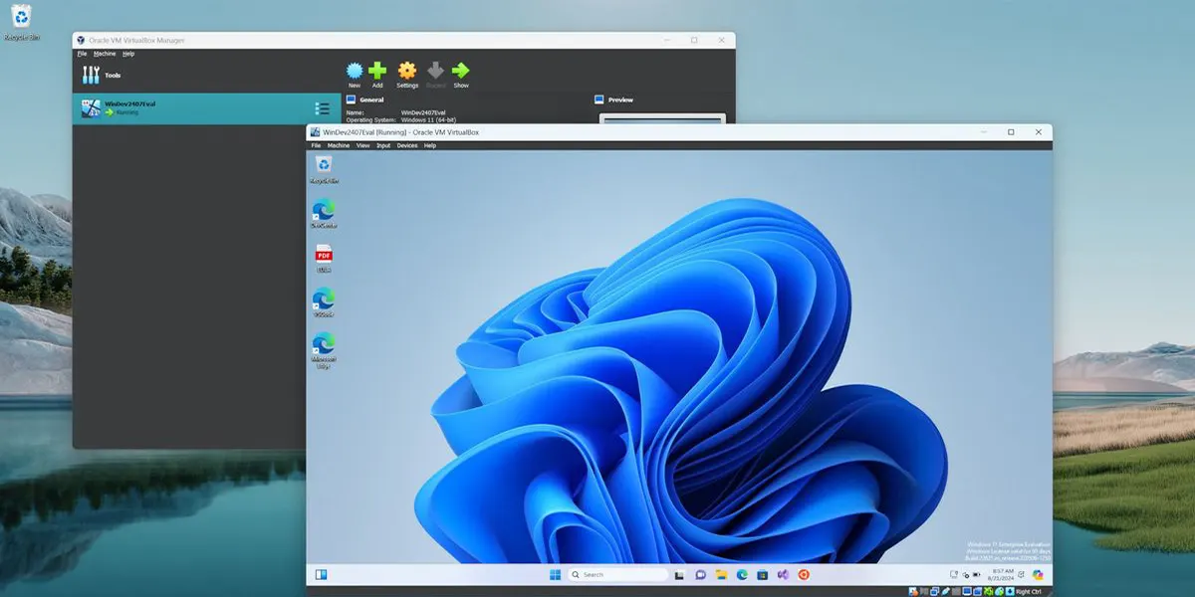Open Visual Studio icon in VM taskbar

pyautogui.click(x=783, y=575)
